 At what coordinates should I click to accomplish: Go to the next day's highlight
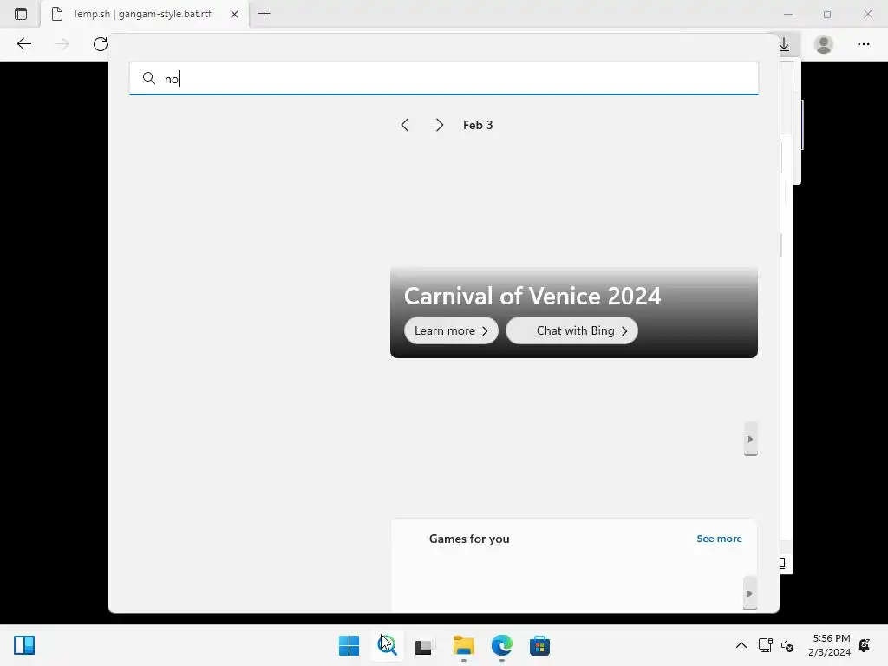(440, 125)
